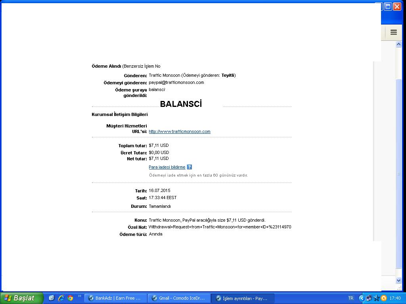Image resolution: width=406 pixels, height=304 pixels.
Task: Click the maximize restore window button
Action: (388, 6)
